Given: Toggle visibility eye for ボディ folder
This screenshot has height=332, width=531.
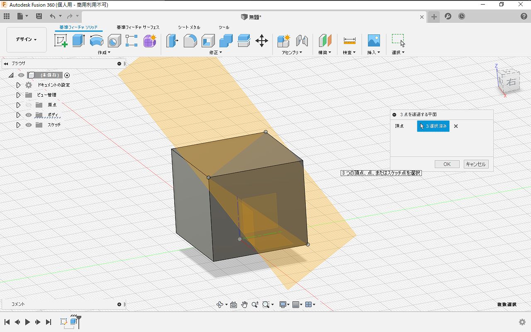Looking at the screenshot, I should point(29,115).
